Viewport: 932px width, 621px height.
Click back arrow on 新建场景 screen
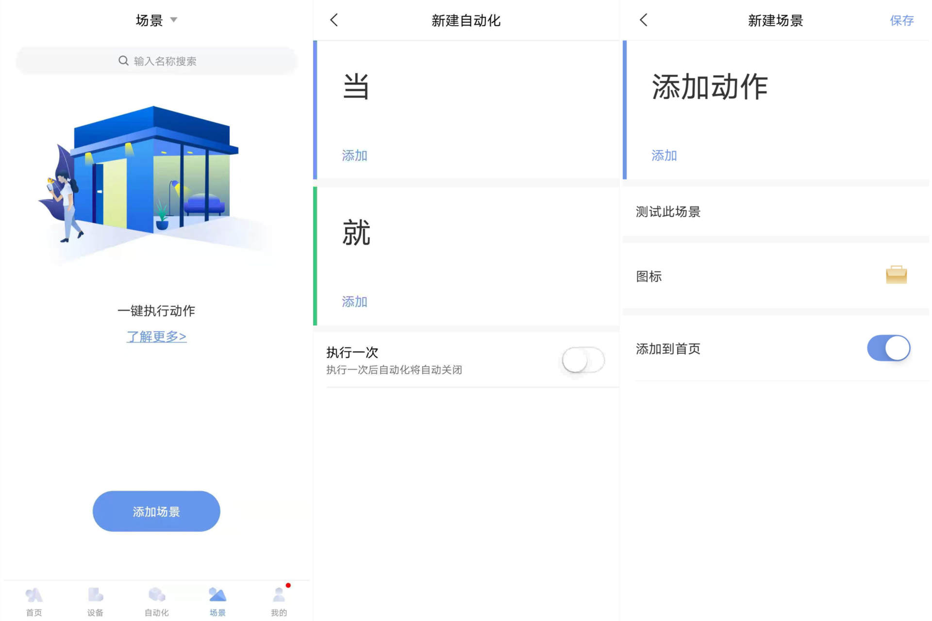(x=643, y=20)
